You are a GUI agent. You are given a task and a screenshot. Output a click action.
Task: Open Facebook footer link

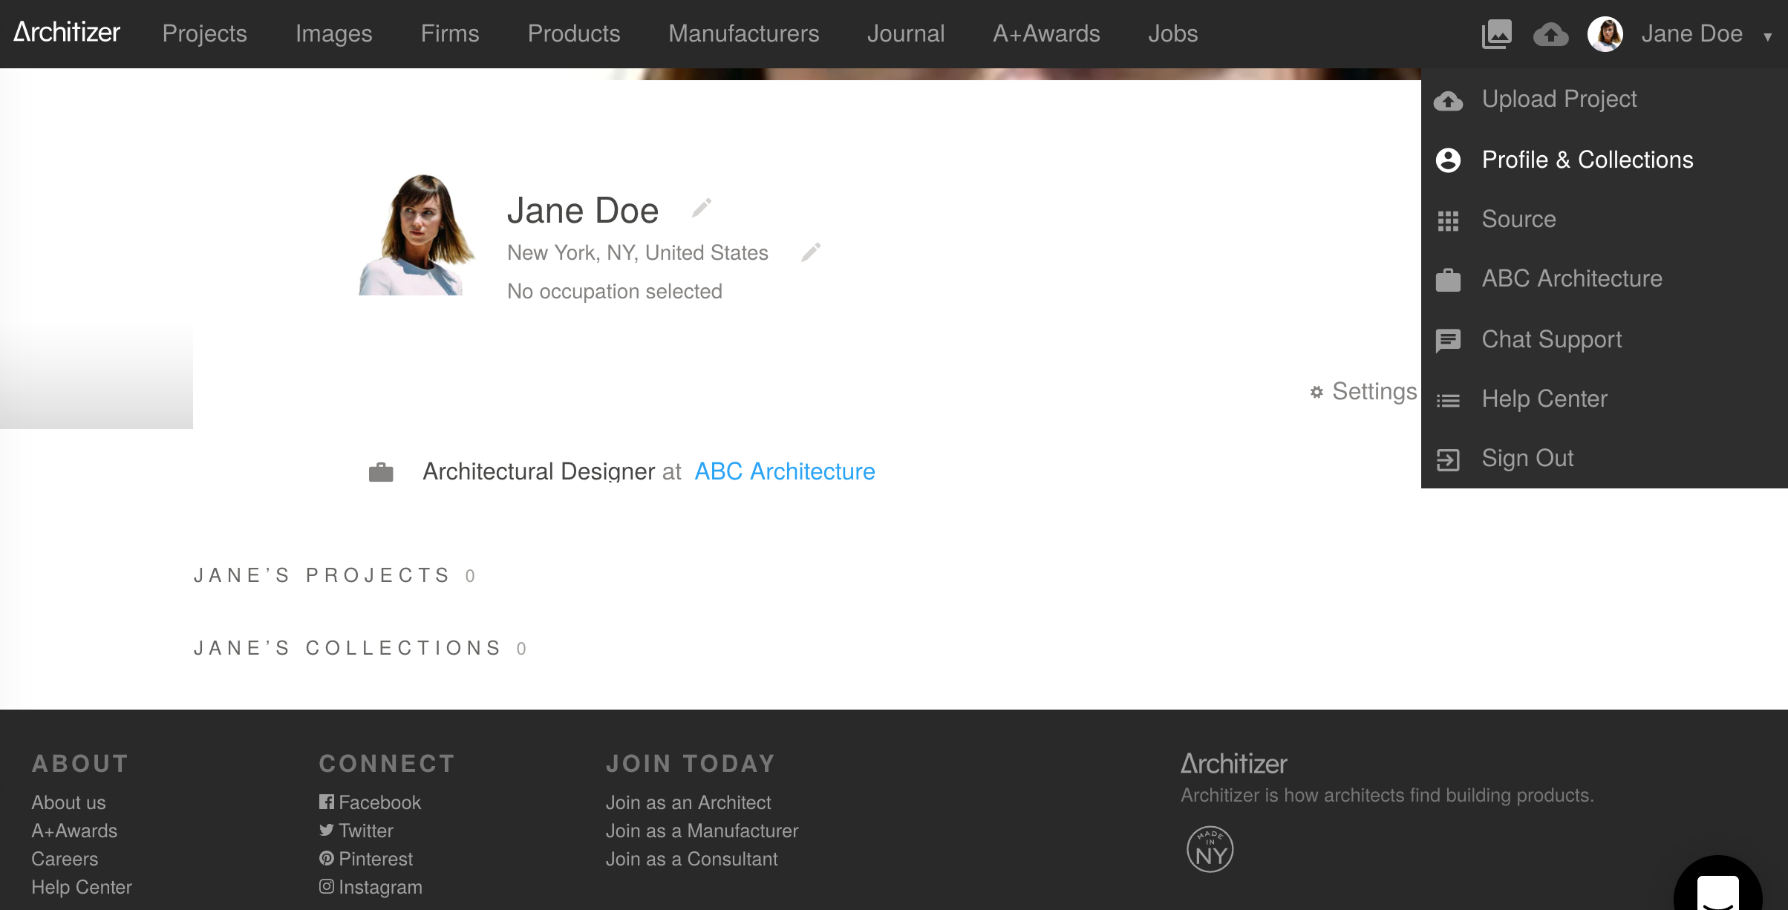pos(379,802)
